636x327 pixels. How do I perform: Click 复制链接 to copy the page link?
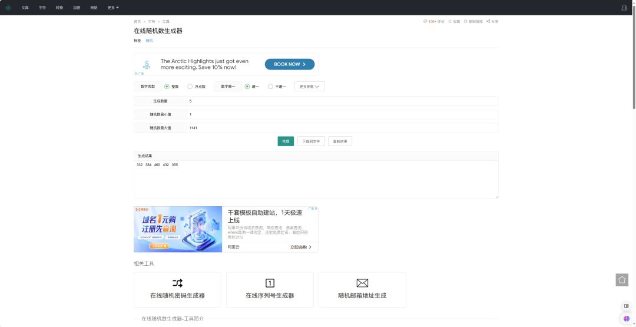coord(473,21)
